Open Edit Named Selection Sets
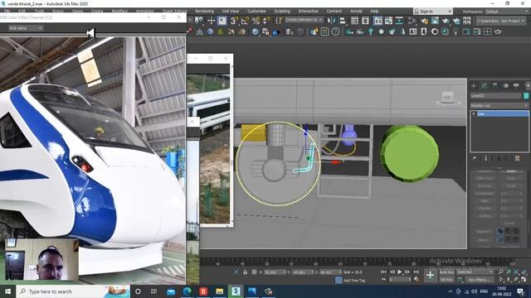This screenshot has height=298, width=531. tap(279, 21)
